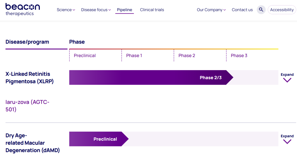297x159 pixels.
Task: Expand the XLRP program row
Action: 287,75
